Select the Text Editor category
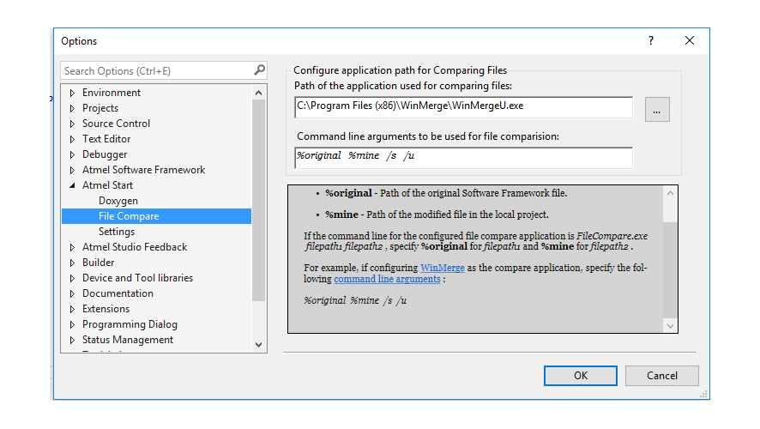760x429 pixels. (106, 139)
